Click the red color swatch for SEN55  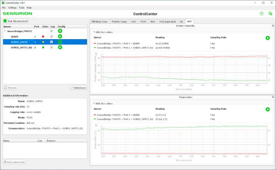[44, 37]
